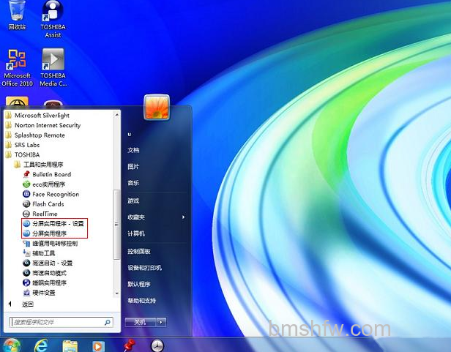The image size is (451, 352).
Task: Open 帮助和支持 from Start menu
Action: [142, 301]
